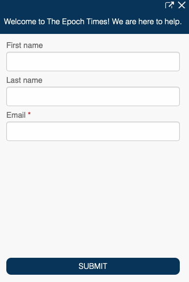Image resolution: width=189 pixels, height=282 pixels.
Task: Place cursor in field below Last name
Action: coord(93,96)
